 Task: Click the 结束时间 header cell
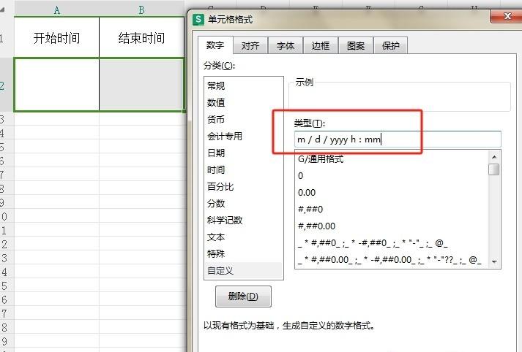tap(142, 37)
